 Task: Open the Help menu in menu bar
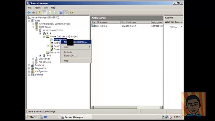53,8
